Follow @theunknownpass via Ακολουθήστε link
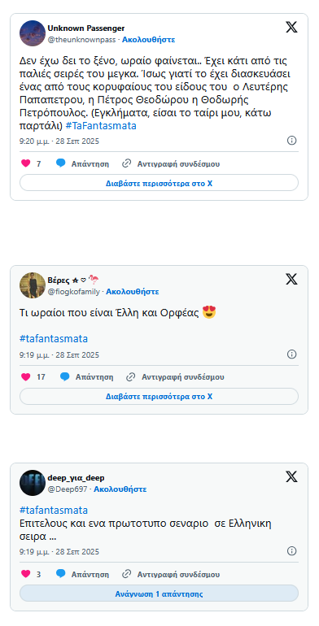Screen dimensions: 319x626 click(148, 40)
